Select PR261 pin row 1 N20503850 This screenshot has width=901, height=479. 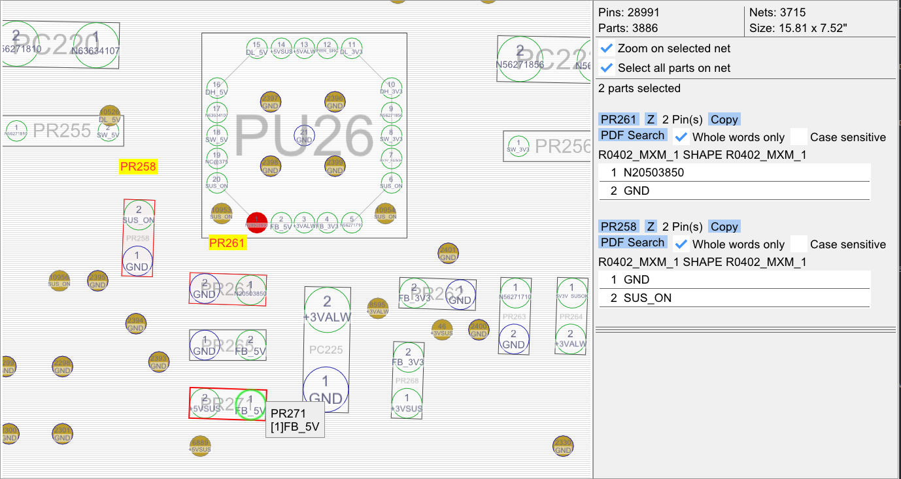pos(735,173)
